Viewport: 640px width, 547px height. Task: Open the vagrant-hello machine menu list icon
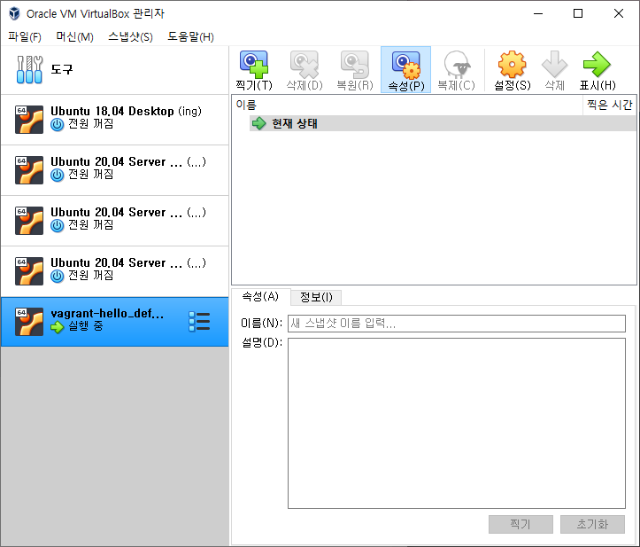(x=199, y=322)
